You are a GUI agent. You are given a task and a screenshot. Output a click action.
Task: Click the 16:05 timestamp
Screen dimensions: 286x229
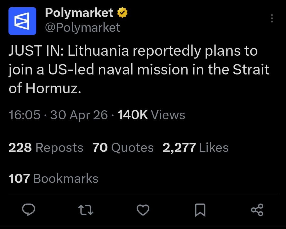click(24, 115)
